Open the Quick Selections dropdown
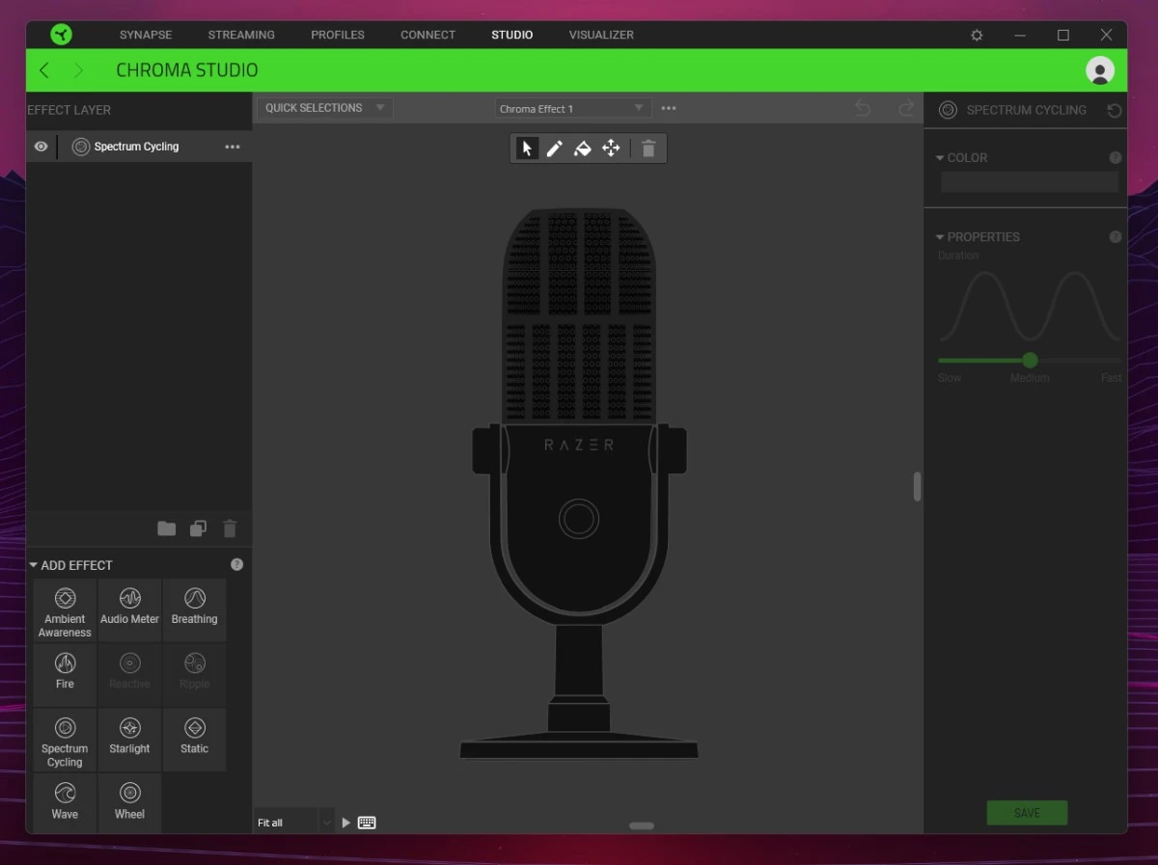Viewport: 1158px width, 865px height. pyautogui.click(x=324, y=108)
